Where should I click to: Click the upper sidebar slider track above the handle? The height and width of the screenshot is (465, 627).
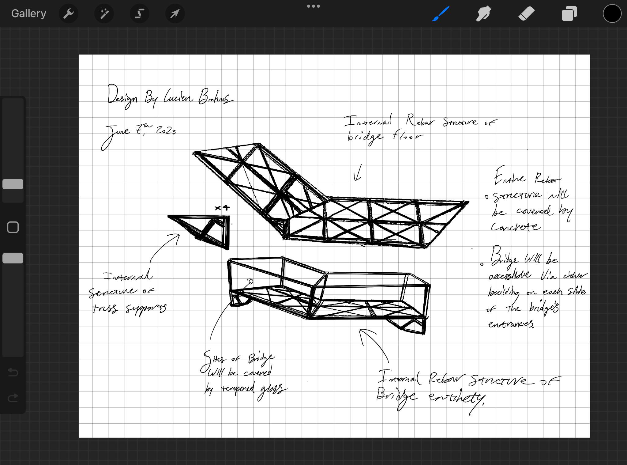13,138
